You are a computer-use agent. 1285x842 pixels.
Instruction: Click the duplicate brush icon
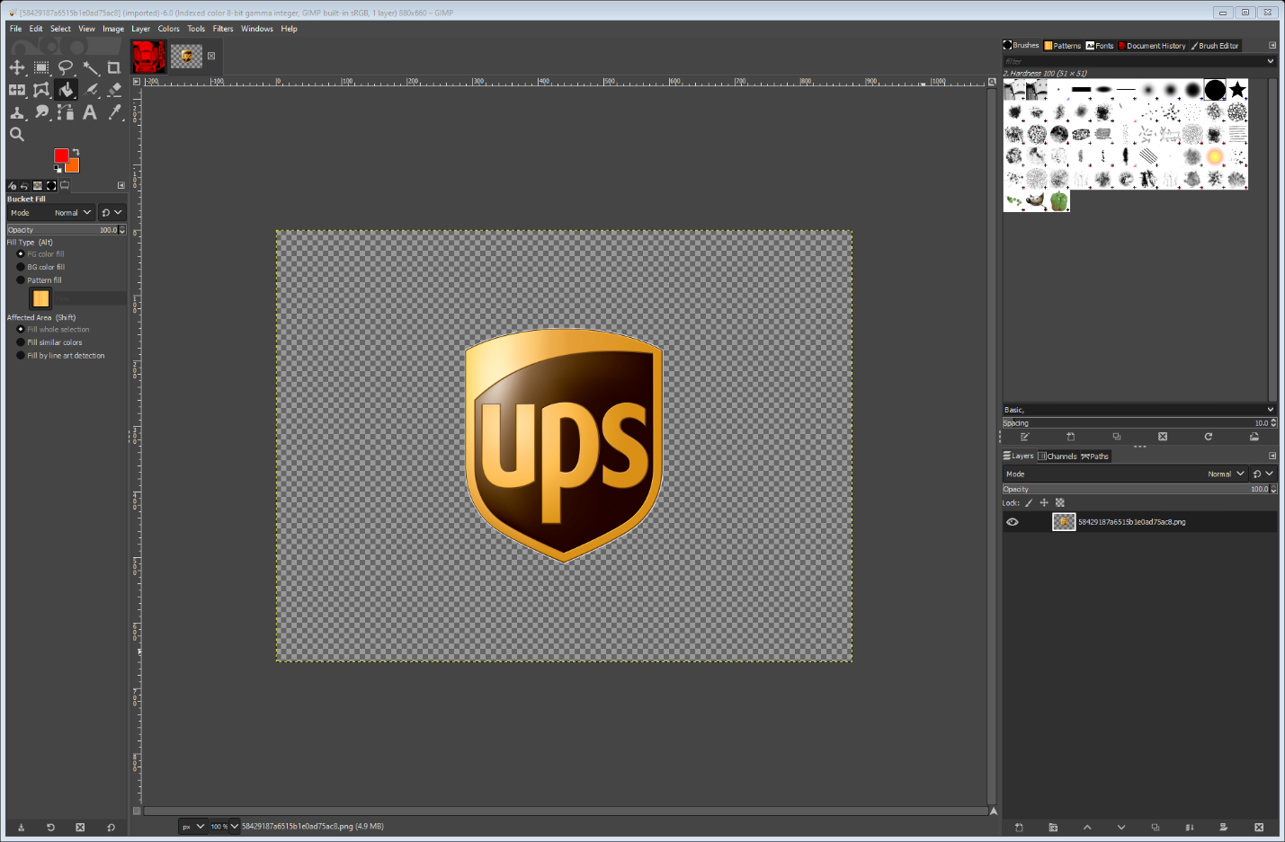pos(1117,437)
